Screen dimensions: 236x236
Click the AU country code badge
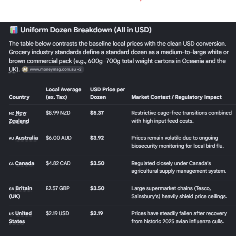(x=11, y=138)
